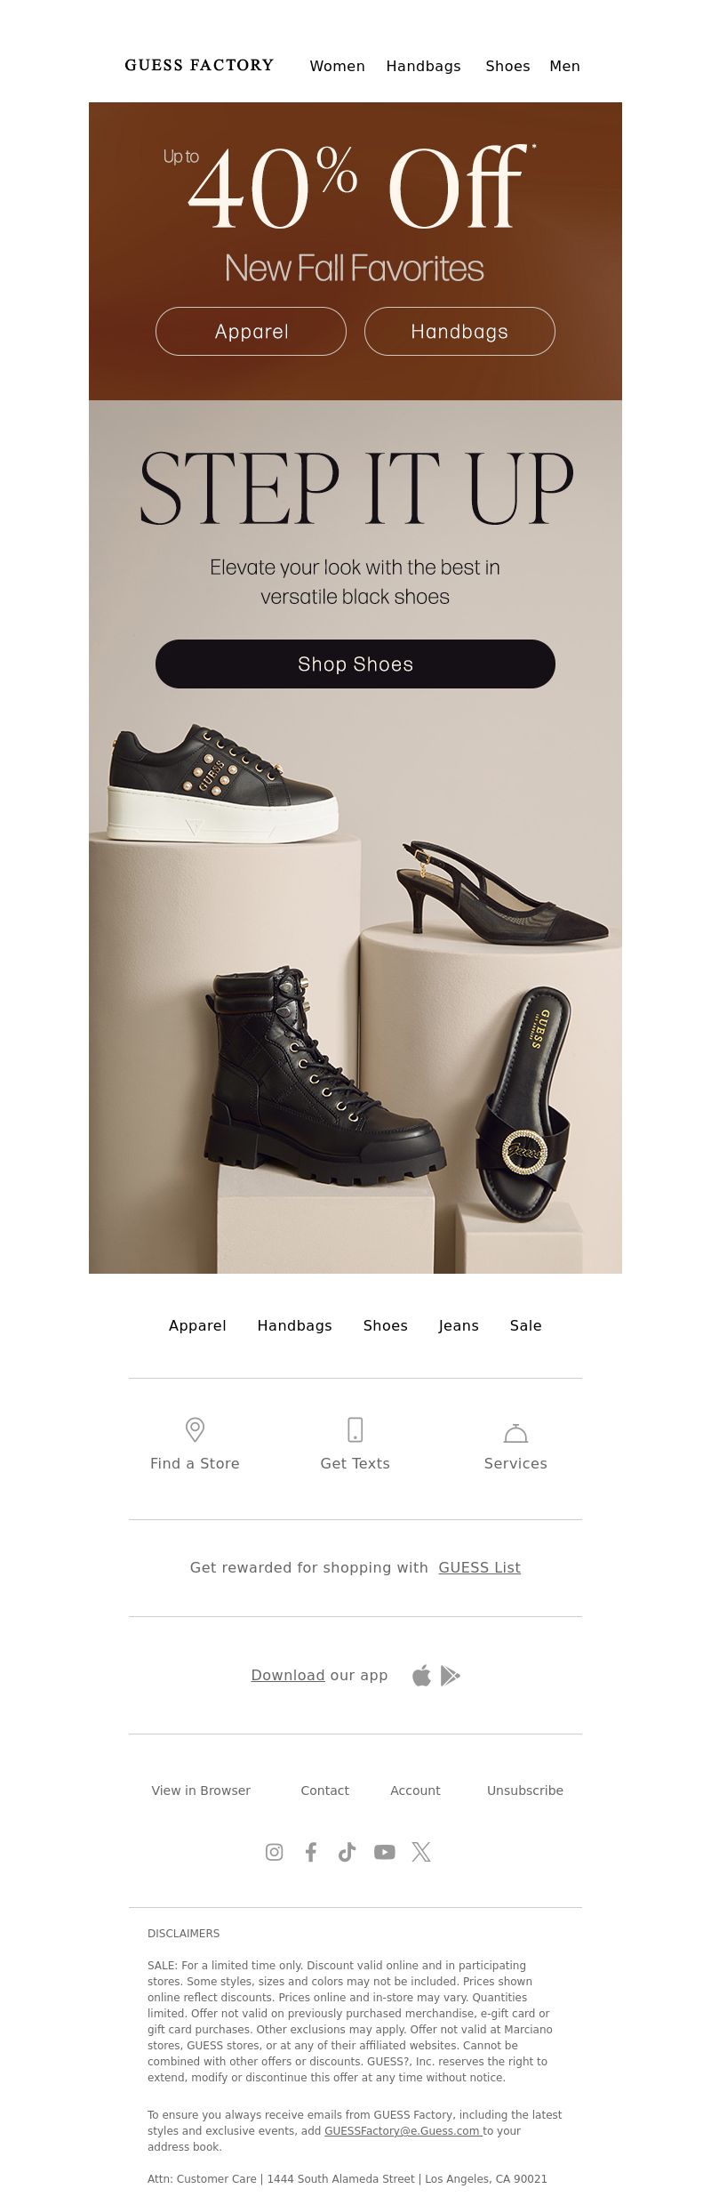Open the View in Browser link
Screen dimensions: 711x2205
pyautogui.click(x=201, y=1791)
